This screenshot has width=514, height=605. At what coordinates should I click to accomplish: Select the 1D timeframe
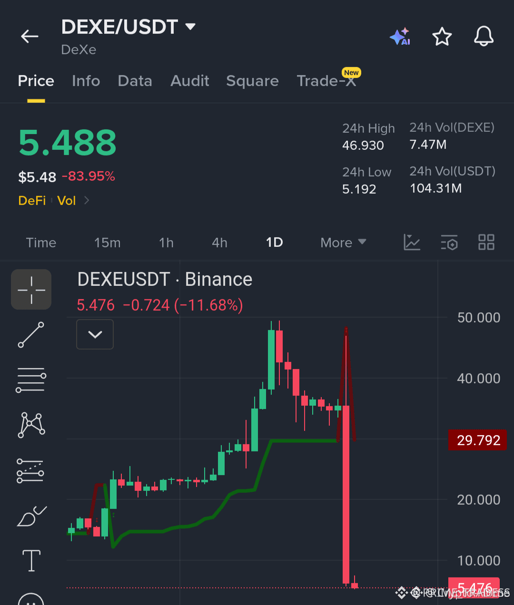pos(275,243)
